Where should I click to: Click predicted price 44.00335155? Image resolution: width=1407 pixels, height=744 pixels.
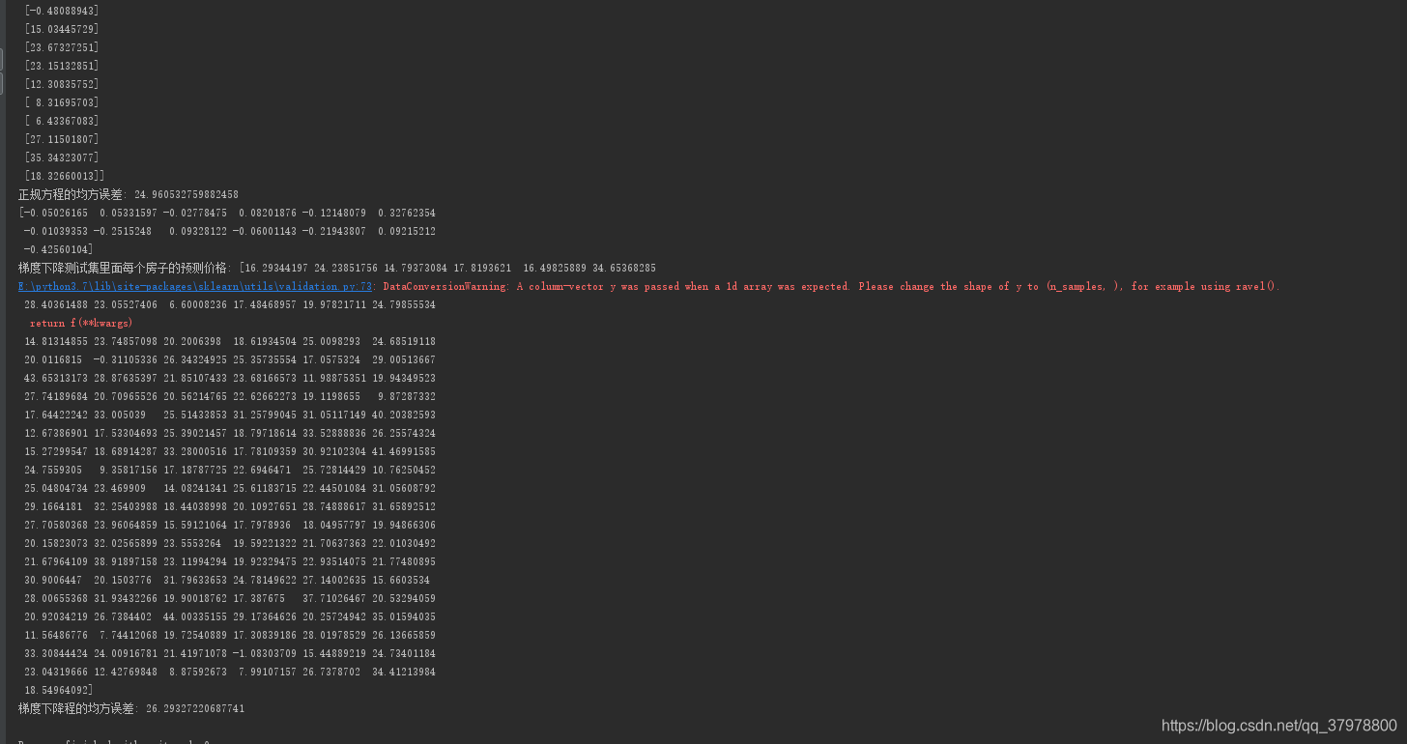click(x=195, y=617)
